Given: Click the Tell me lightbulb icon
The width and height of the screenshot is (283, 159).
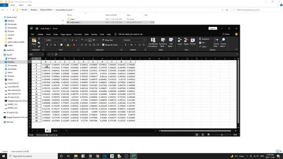Looking at the screenshot, I should point(115,34).
